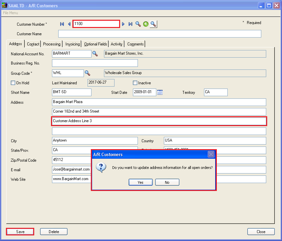Image resolution: width=282 pixels, height=241 pixels.
Task: Switch to the Invoicing tab
Action: click(x=72, y=44)
